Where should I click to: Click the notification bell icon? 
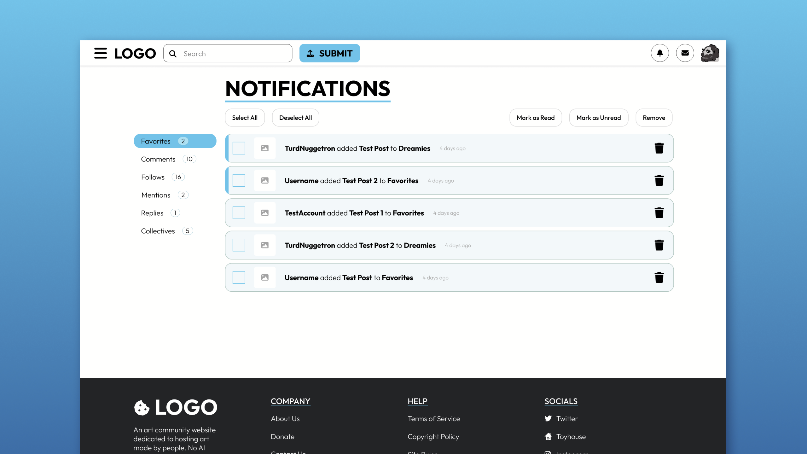[660, 53]
